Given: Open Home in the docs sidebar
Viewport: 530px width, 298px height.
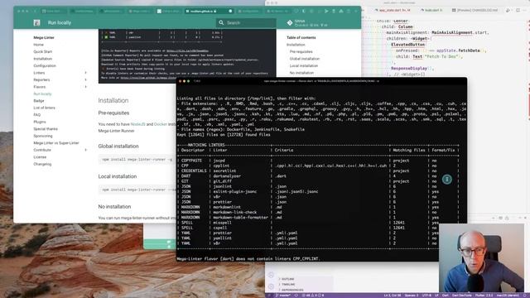Looking at the screenshot, I should [39, 45].
